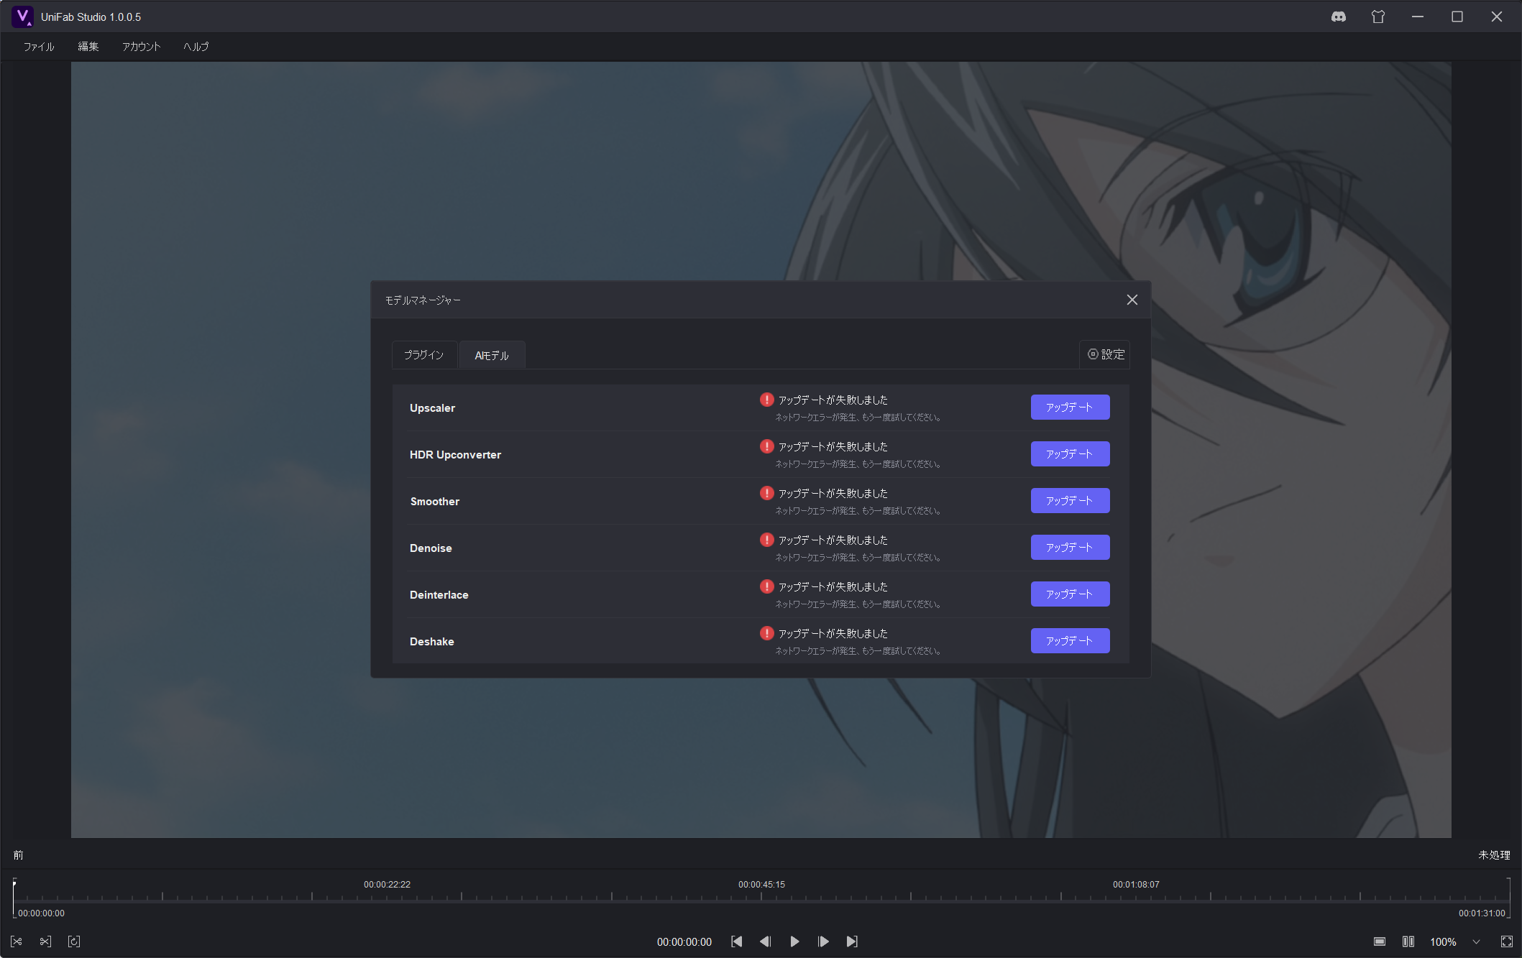This screenshot has height=958, width=1522.
Task: Maximize the UniFab Studio window
Action: click(1457, 17)
